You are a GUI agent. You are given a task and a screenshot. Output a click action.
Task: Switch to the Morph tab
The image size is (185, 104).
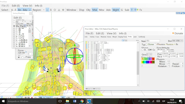click(115, 37)
